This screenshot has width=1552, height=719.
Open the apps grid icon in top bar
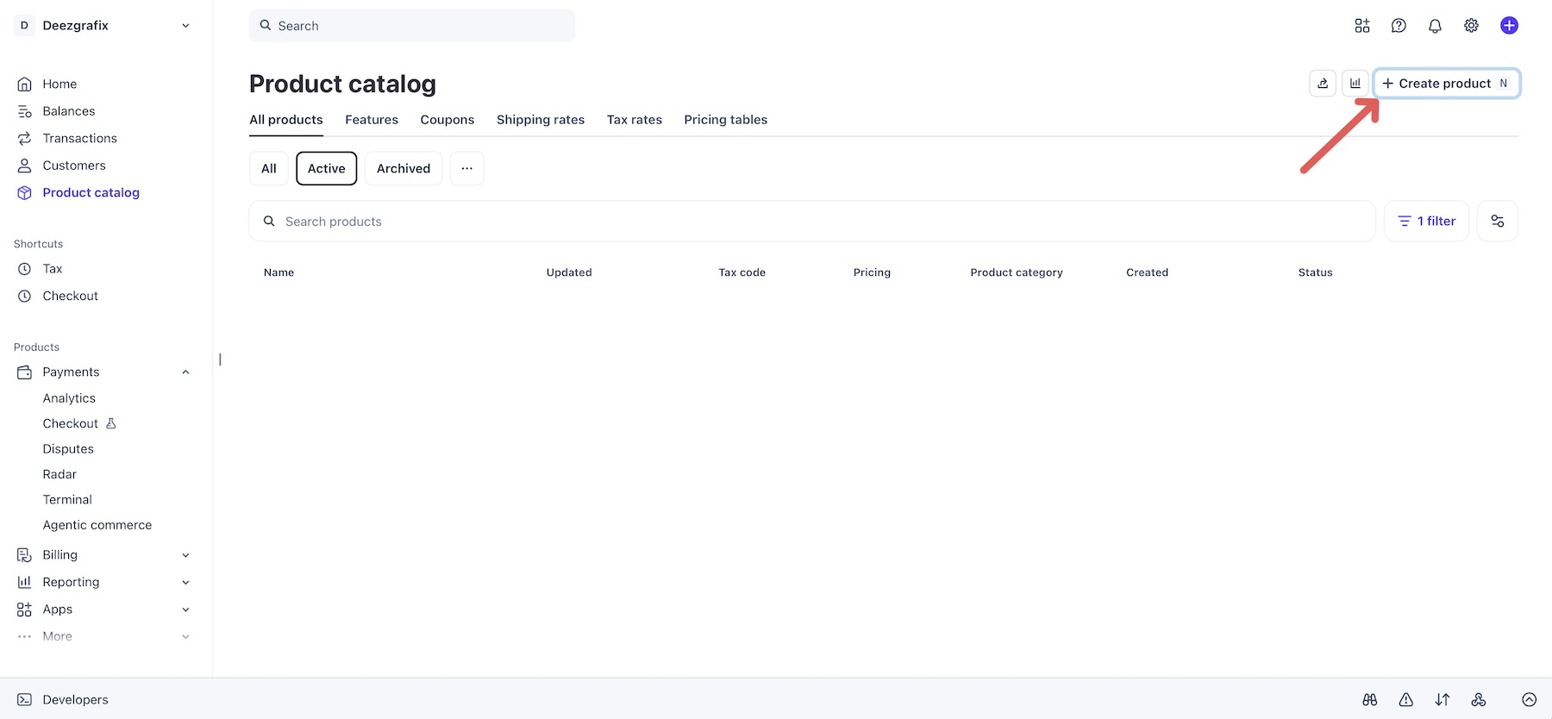tap(1362, 26)
